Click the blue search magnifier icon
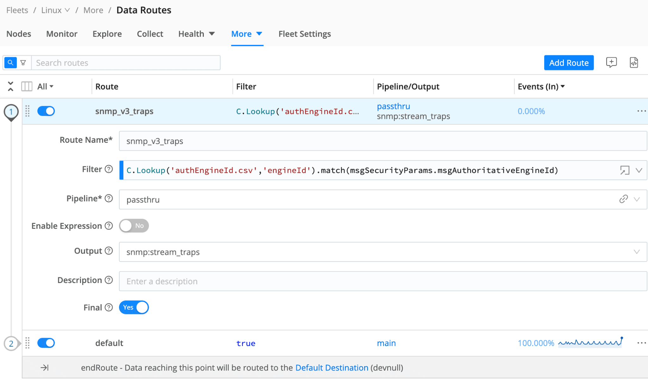Image resolution: width=648 pixels, height=384 pixels. pos(10,63)
